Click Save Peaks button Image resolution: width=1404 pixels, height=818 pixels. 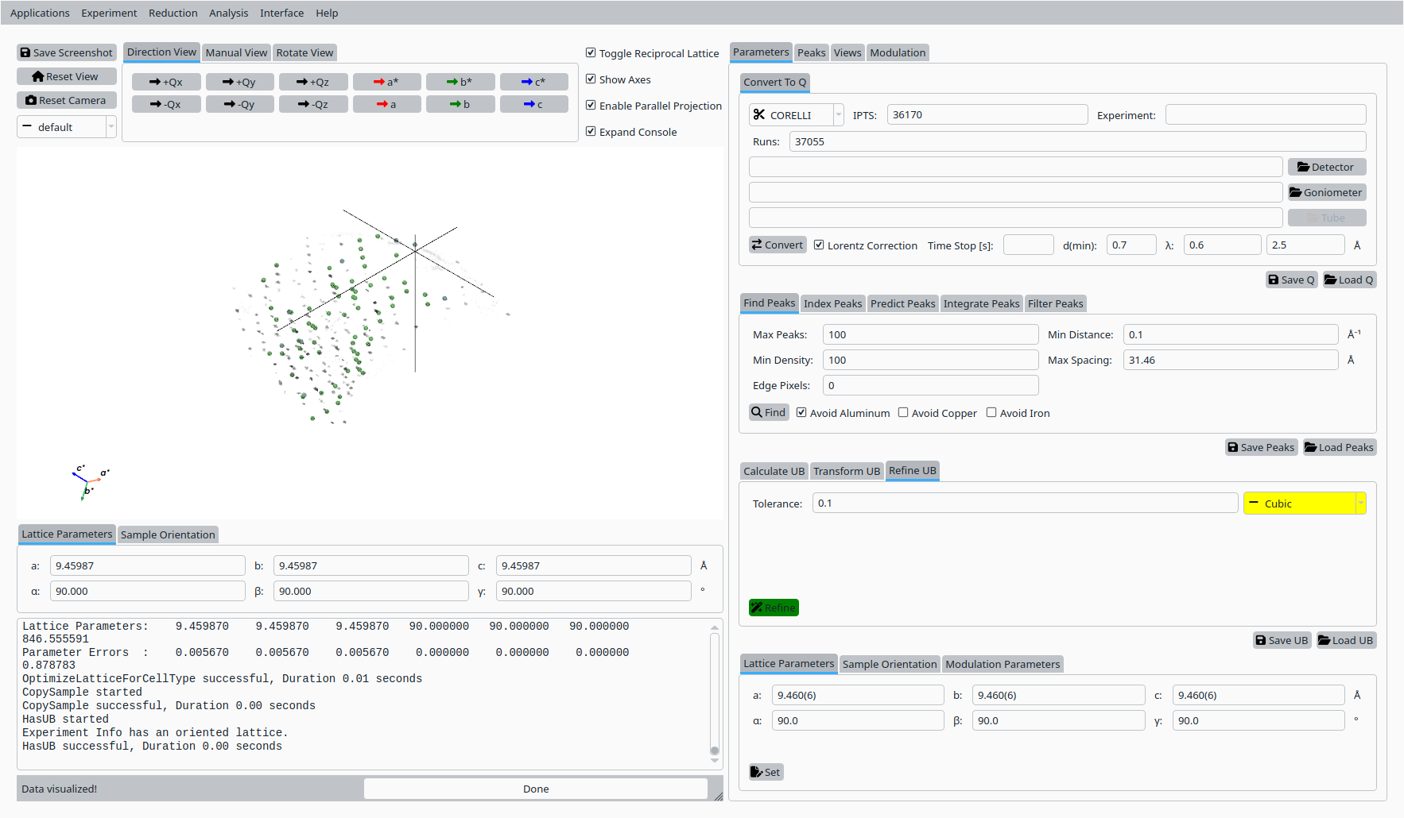tap(1261, 447)
